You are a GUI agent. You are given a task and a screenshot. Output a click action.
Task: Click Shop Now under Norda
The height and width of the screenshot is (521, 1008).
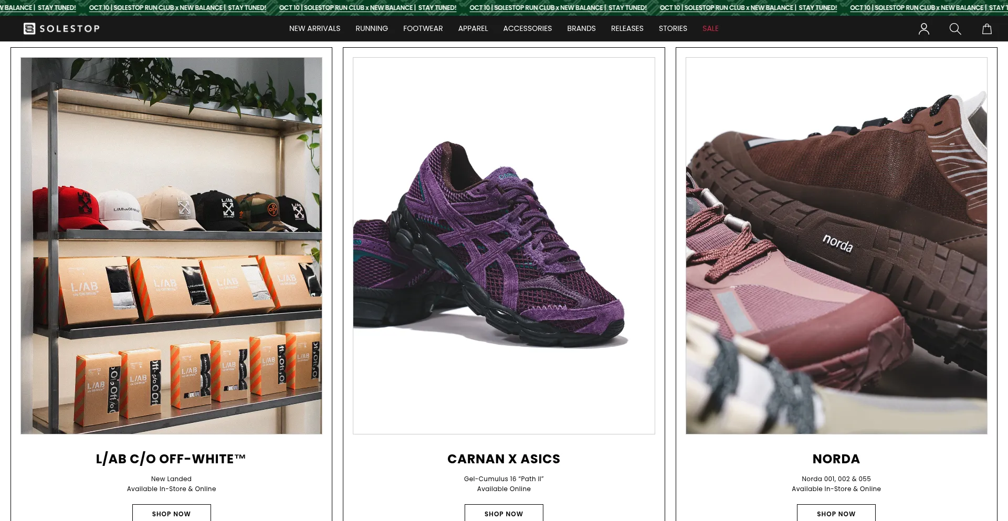(x=836, y=513)
